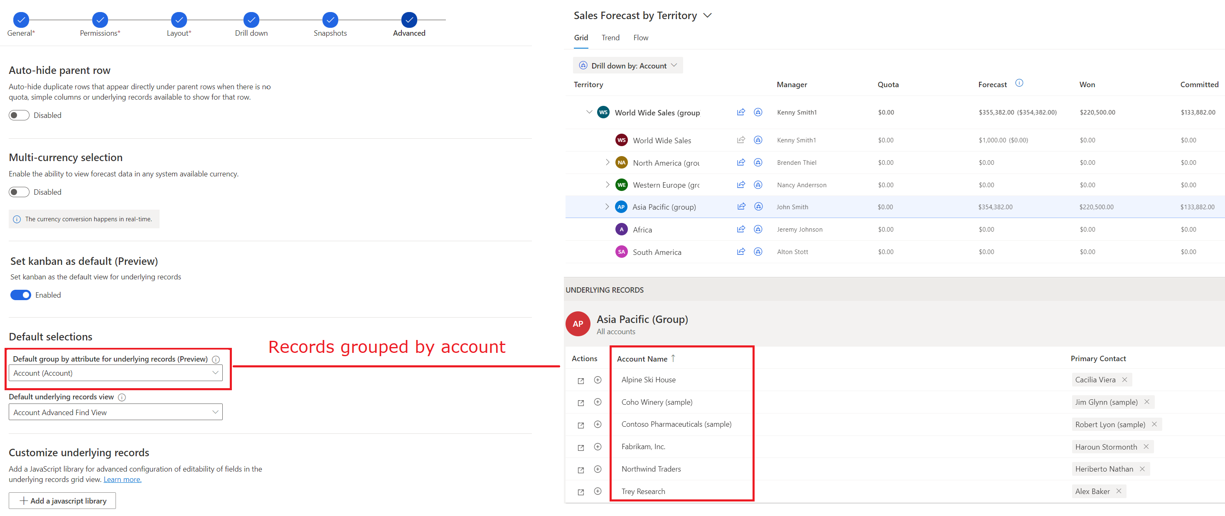Screen dimensions: 1225x516
Task: Toggle the Auto-hide parent row switch
Action: (x=19, y=115)
